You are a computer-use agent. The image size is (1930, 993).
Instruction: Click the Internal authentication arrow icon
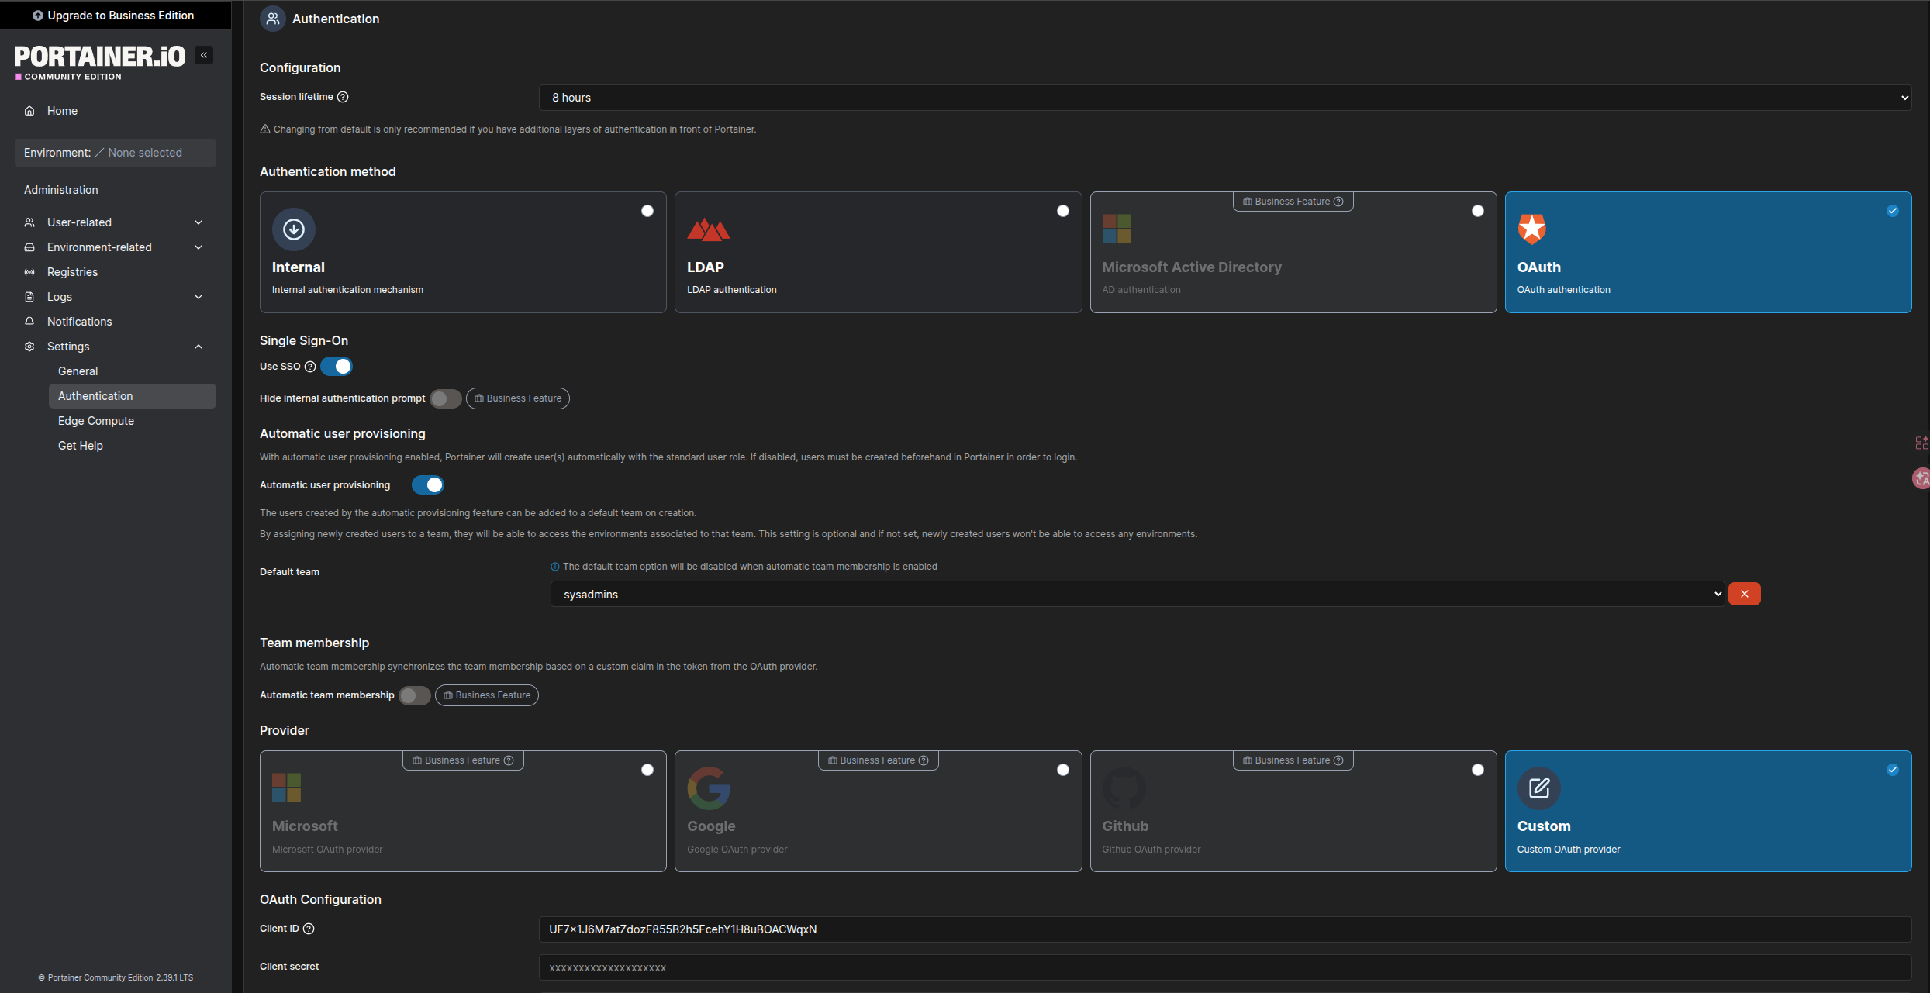coord(294,229)
